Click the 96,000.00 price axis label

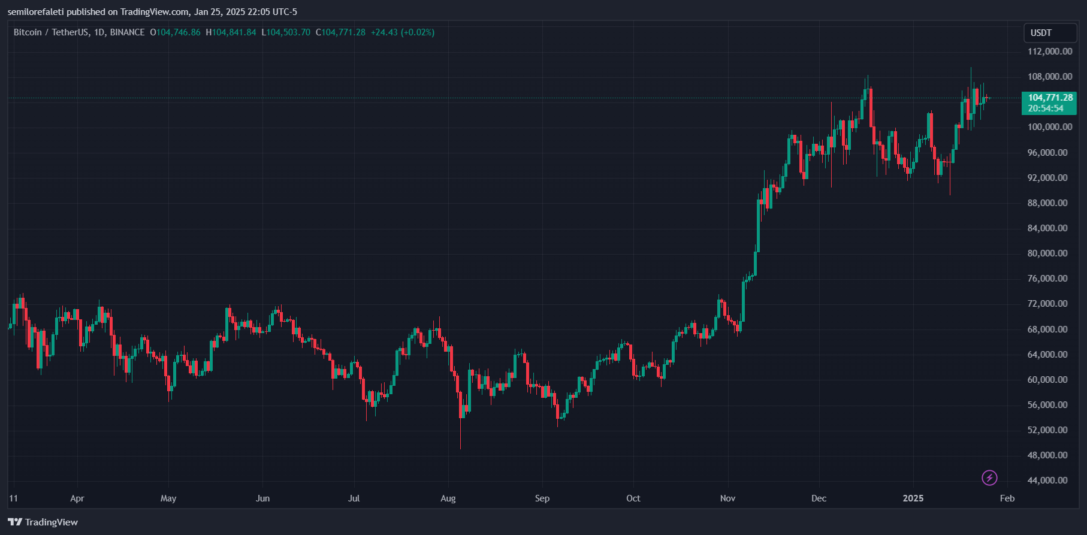click(1047, 153)
